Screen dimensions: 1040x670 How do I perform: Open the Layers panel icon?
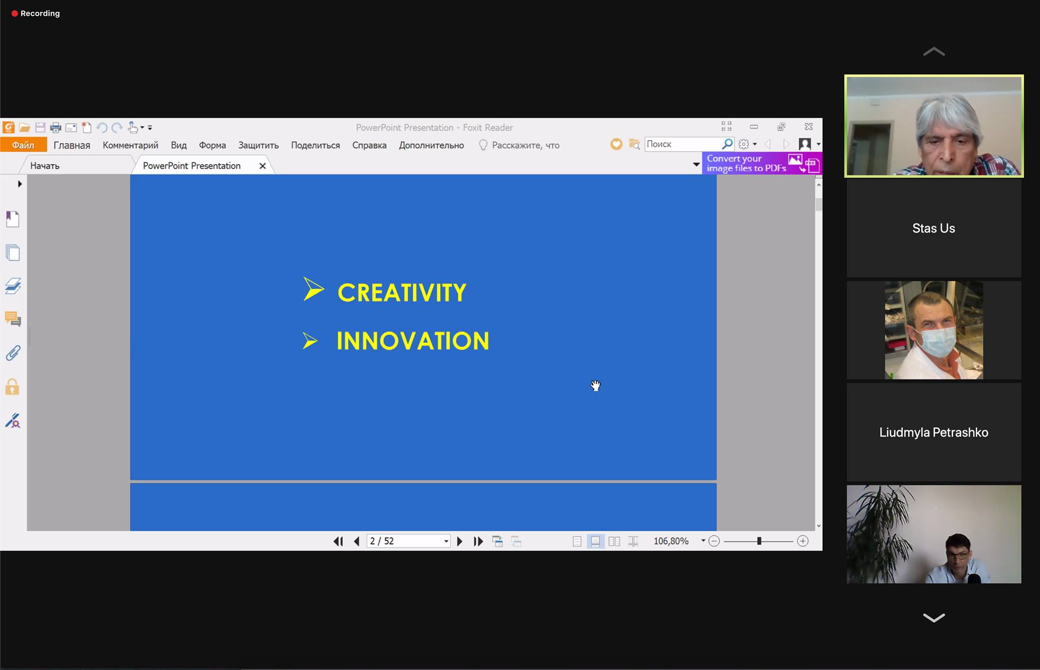tap(13, 286)
